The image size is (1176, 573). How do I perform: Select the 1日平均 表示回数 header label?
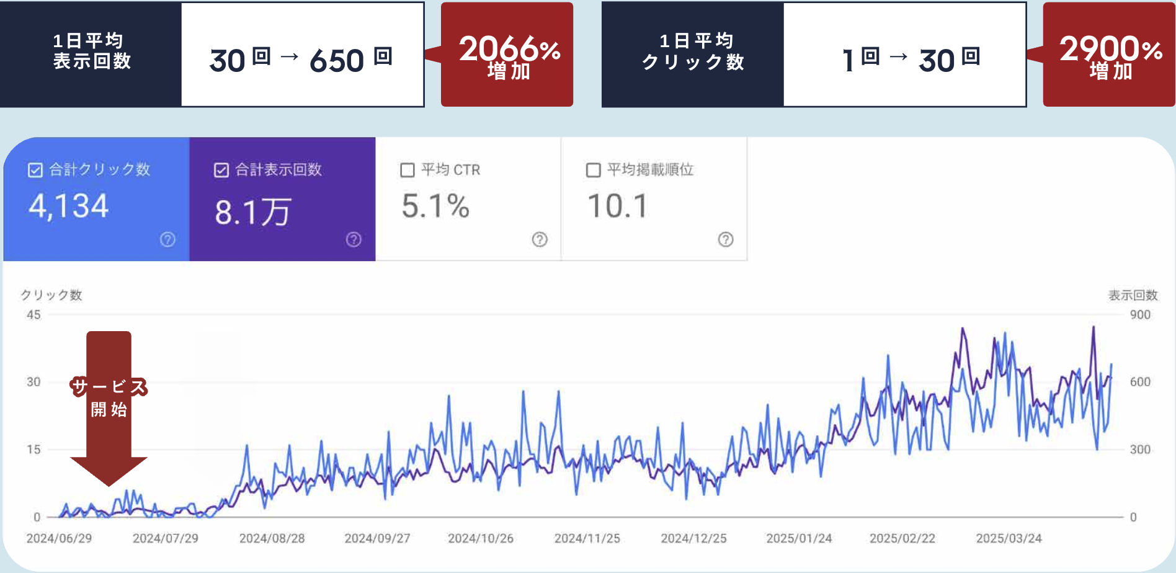(91, 51)
